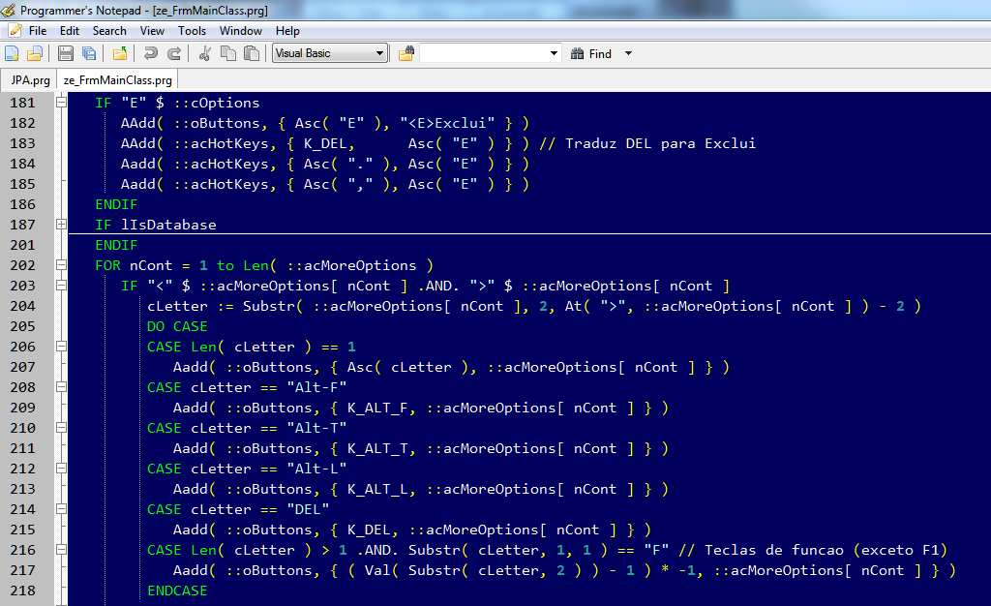Redo the last undone edit

(x=174, y=53)
